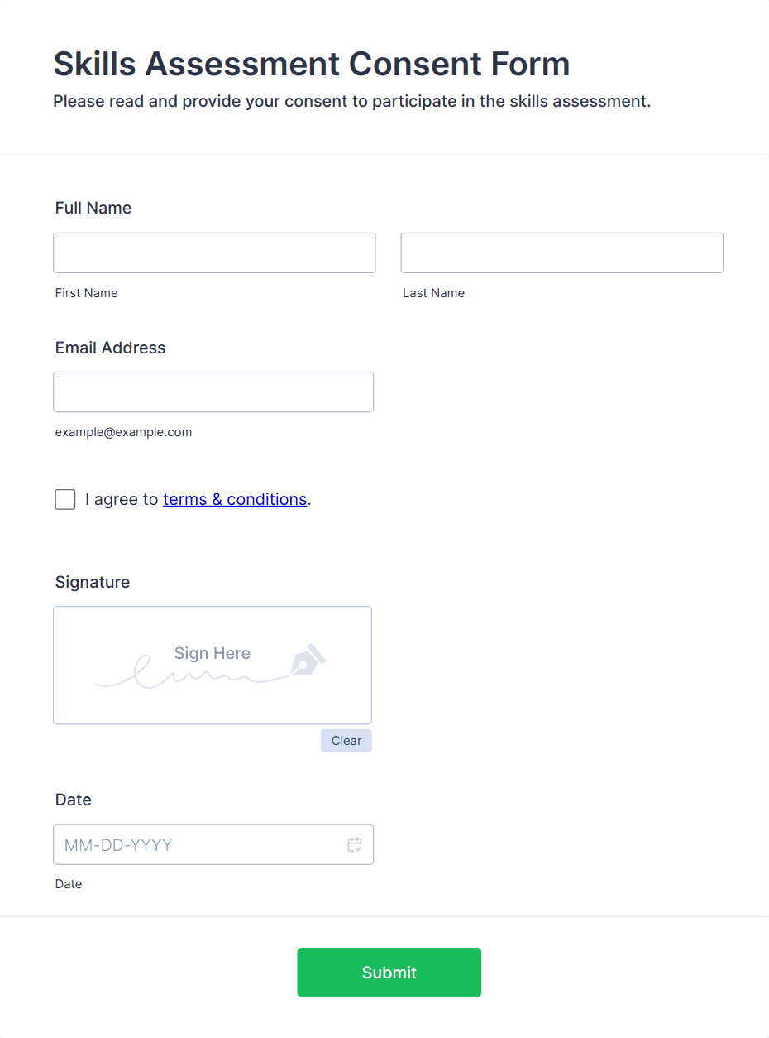Click the 'I agree to' label text
Image resolution: width=769 pixels, height=1038 pixels.
(x=121, y=499)
